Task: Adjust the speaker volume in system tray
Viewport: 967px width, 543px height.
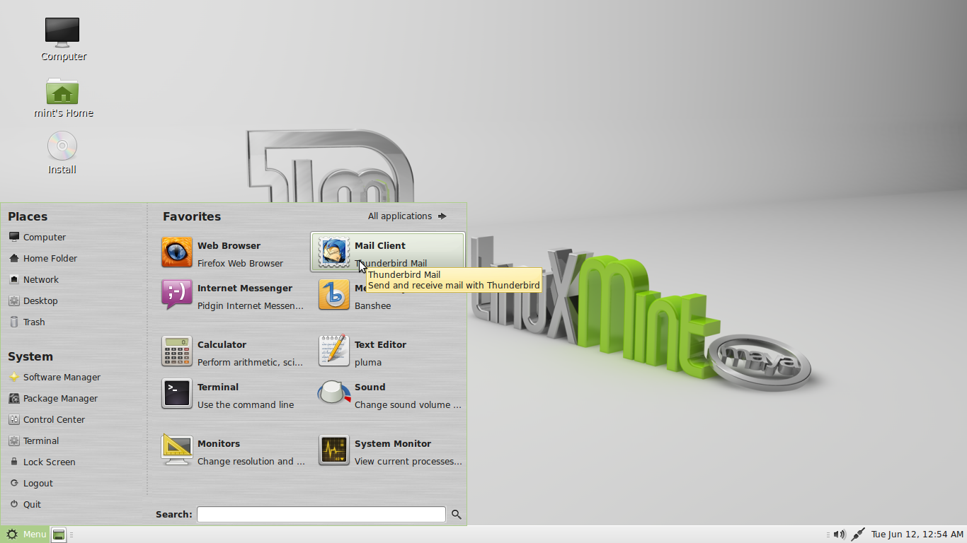Action: pyautogui.click(x=840, y=534)
